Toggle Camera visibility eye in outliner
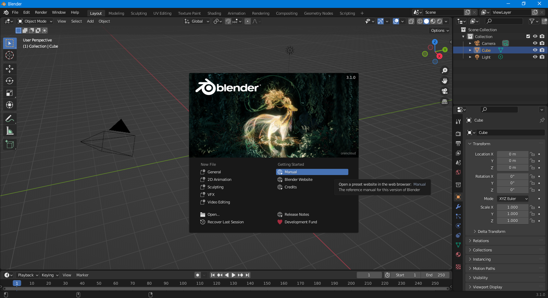Image resolution: width=548 pixels, height=298 pixels. [x=535, y=43]
